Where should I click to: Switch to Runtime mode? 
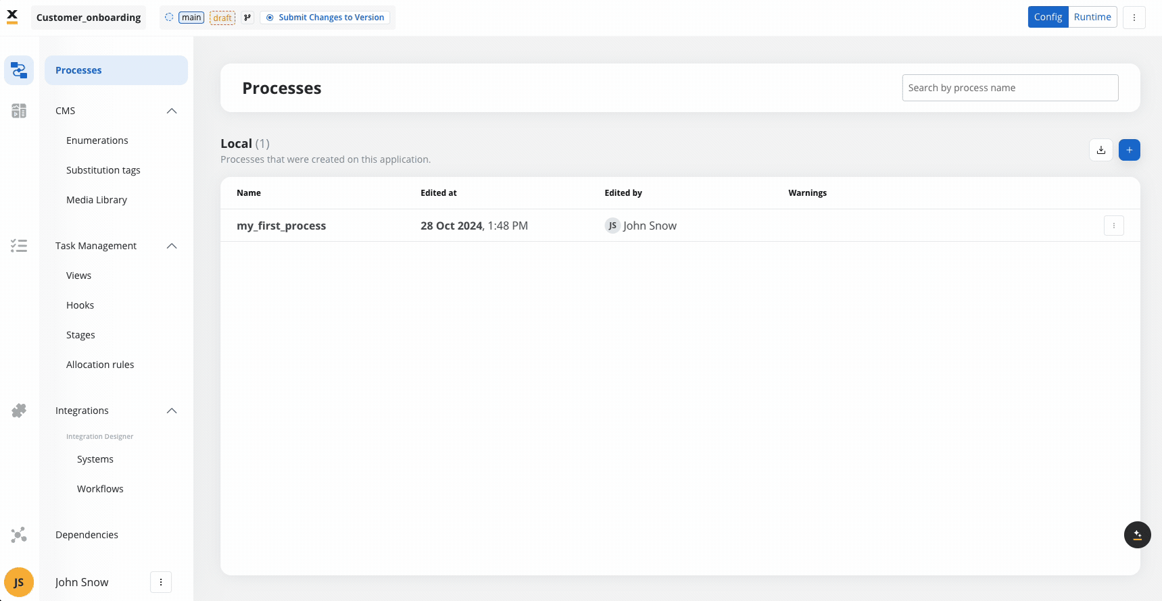(1092, 17)
